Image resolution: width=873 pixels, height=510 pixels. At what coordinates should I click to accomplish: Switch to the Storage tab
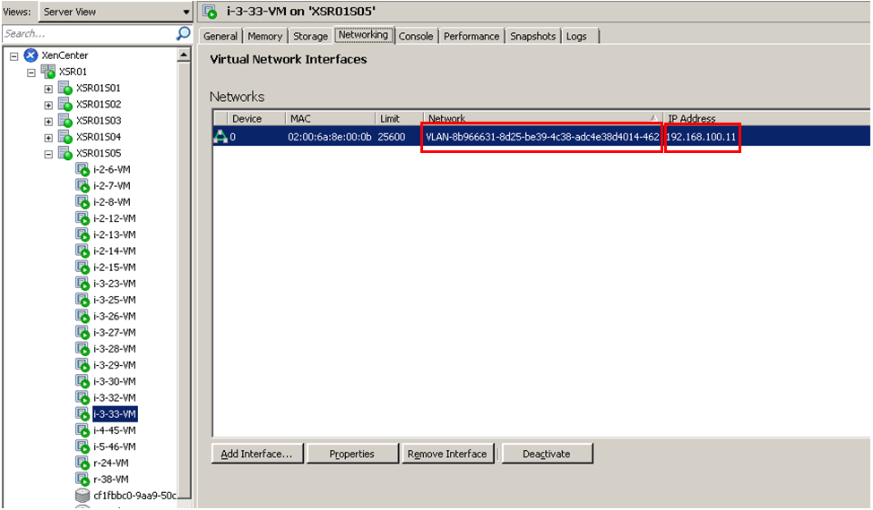(x=310, y=36)
